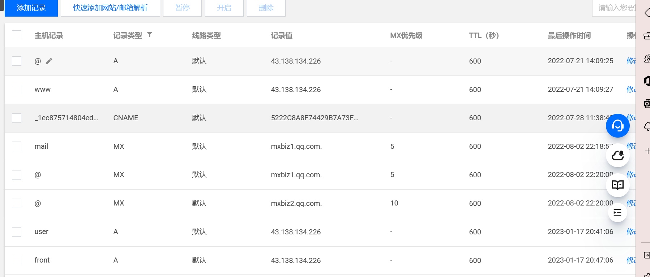Click record value 5222C8A8F74429B7A73F...

click(315, 118)
